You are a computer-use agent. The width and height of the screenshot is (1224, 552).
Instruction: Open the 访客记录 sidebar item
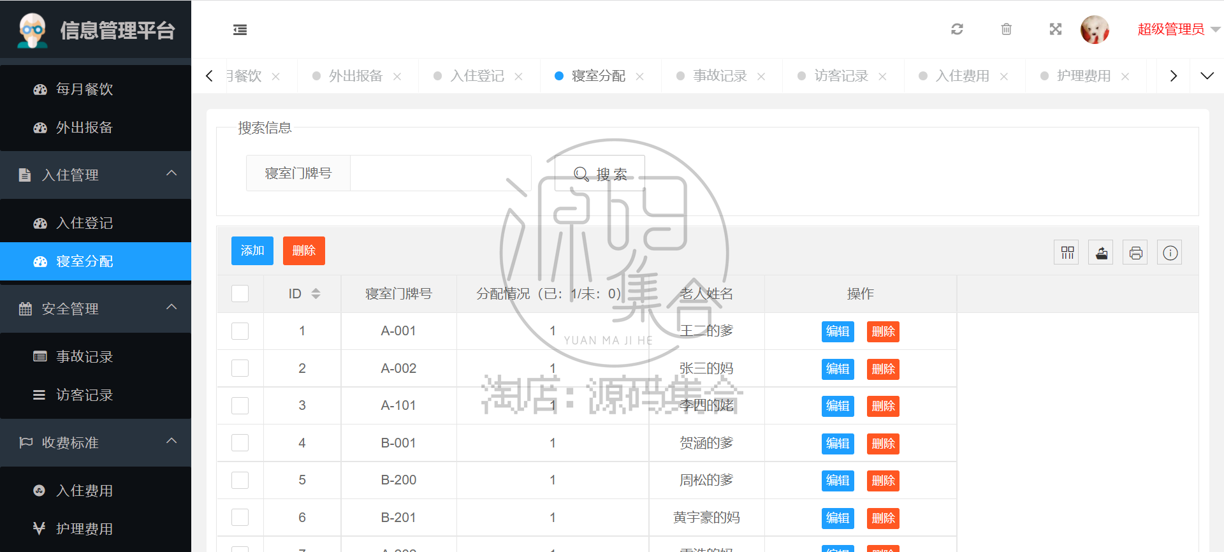[96, 395]
